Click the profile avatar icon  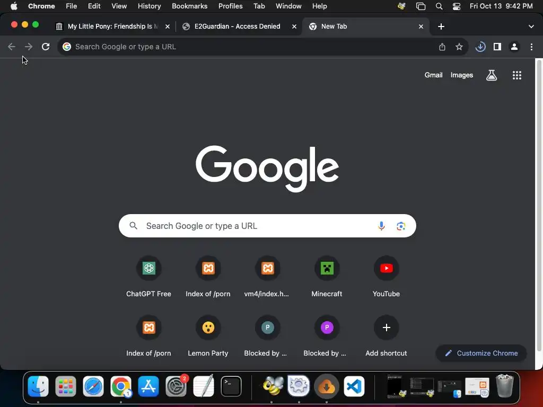click(x=514, y=47)
